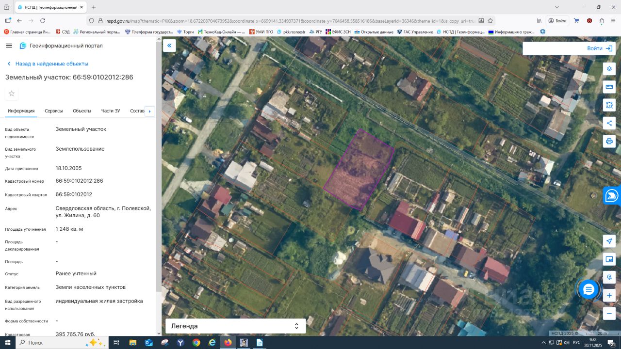The height and width of the screenshot is (349, 621).
Task: Switch to the Информация tab
Action: pos(21,111)
